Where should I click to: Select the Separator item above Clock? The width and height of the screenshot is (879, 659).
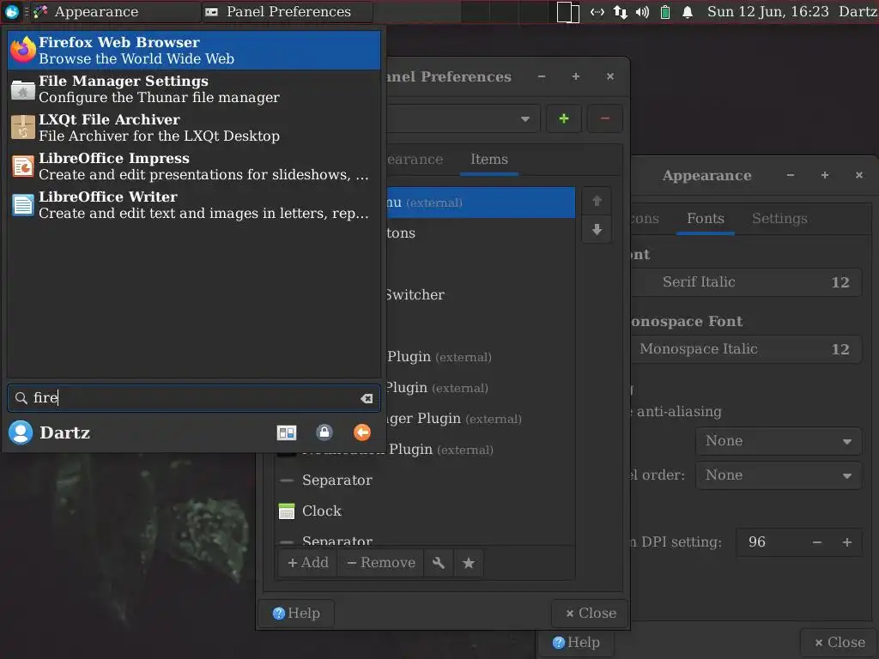[x=426, y=481]
